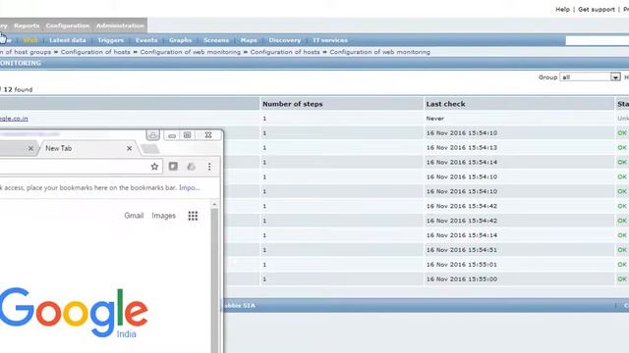
Task: Close the Chrome window
Action: point(208,135)
